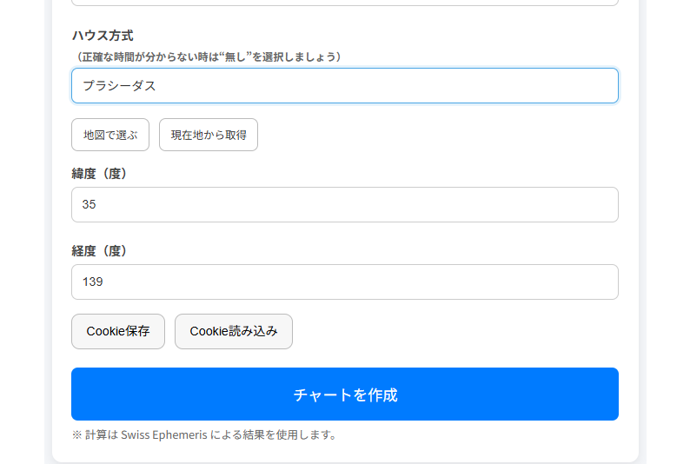Select the プラシーダス text in the combo box
This screenshot has width=690, height=464.
(x=119, y=86)
